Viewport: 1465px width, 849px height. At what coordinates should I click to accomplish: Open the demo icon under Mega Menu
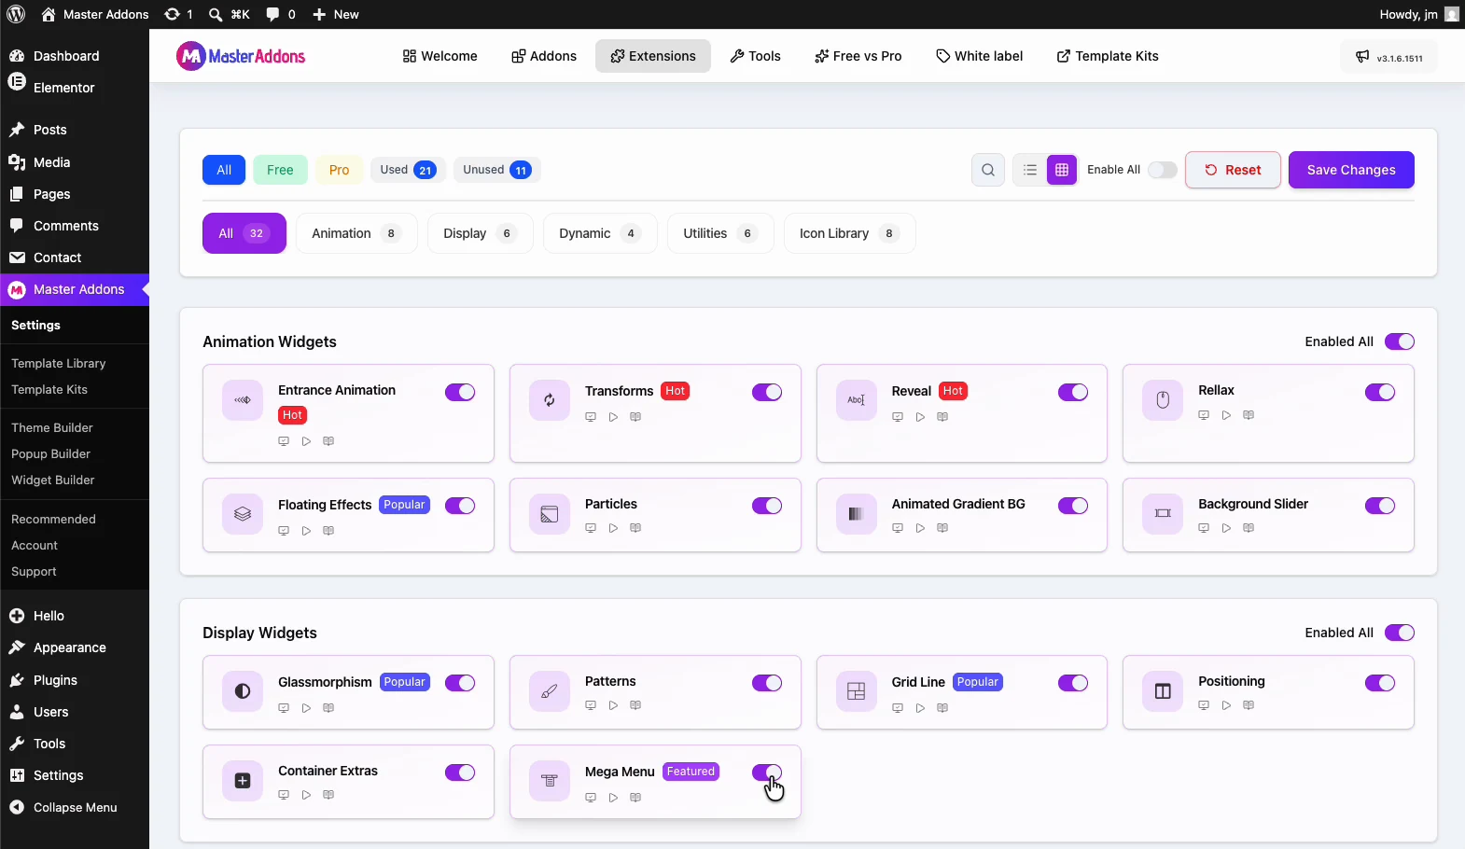coord(591,798)
